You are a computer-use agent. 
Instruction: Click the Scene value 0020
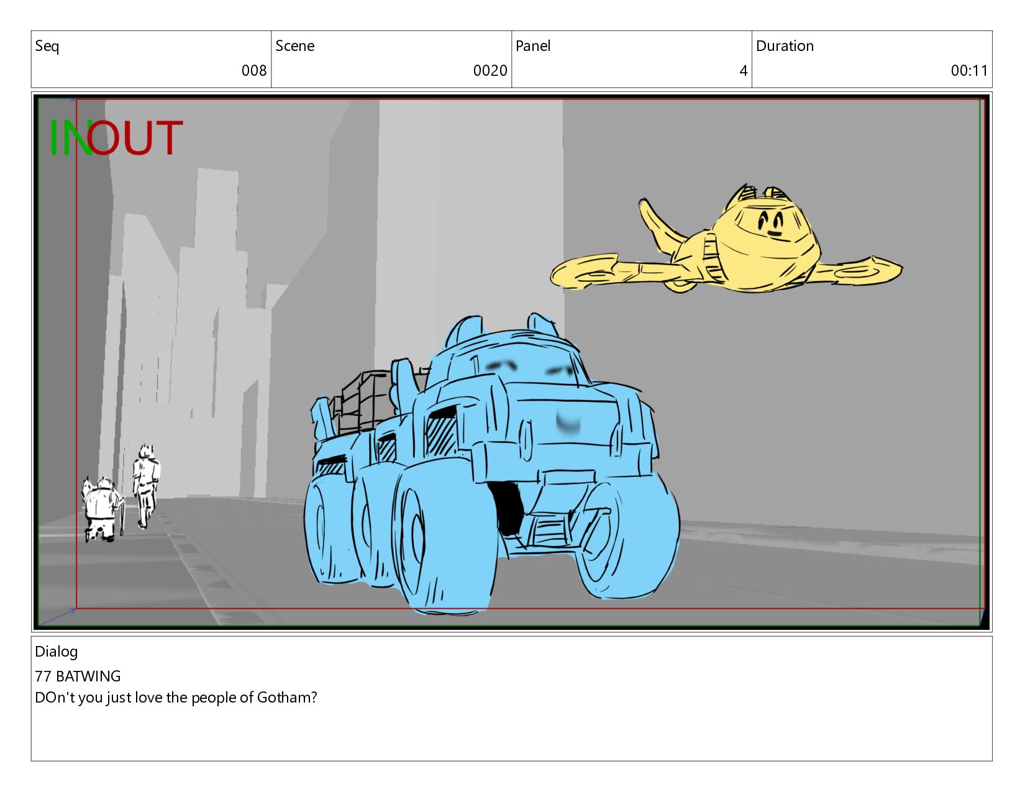click(490, 71)
